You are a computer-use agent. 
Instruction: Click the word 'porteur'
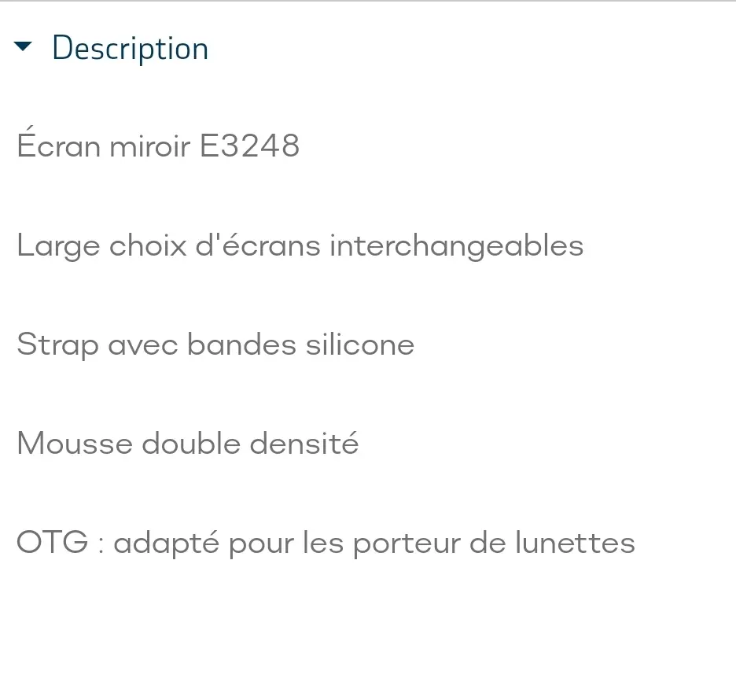pos(407,544)
